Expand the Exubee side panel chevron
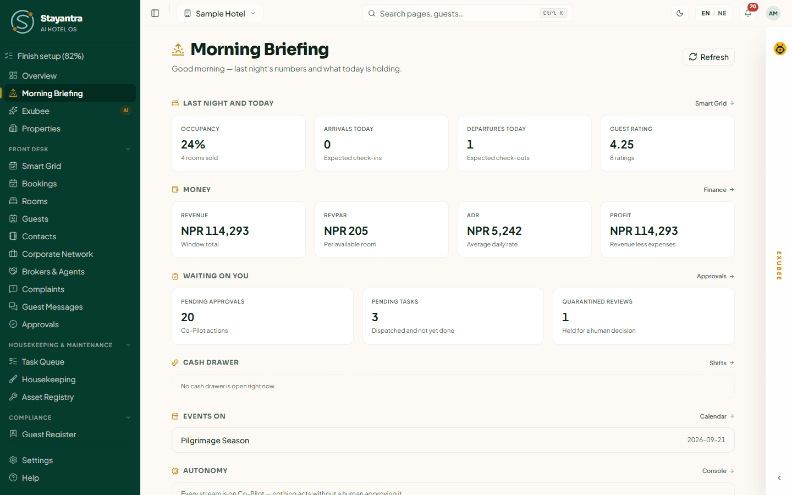This screenshot has height=495, width=792. 779,478
